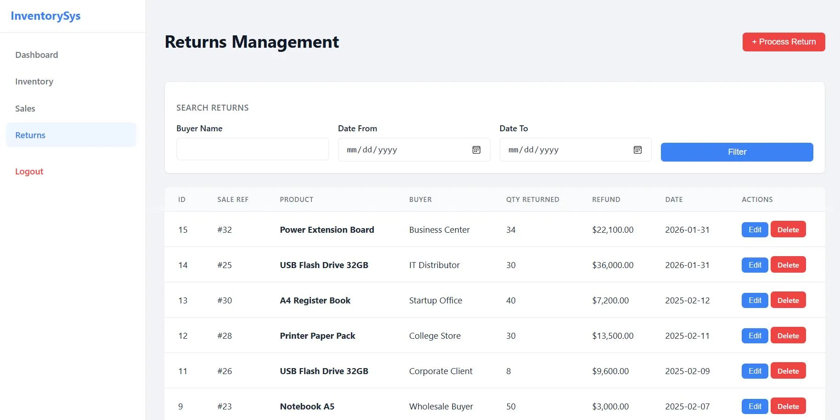This screenshot has height=420, width=840.
Task: Navigate to the Sales section
Action: click(x=25, y=109)
